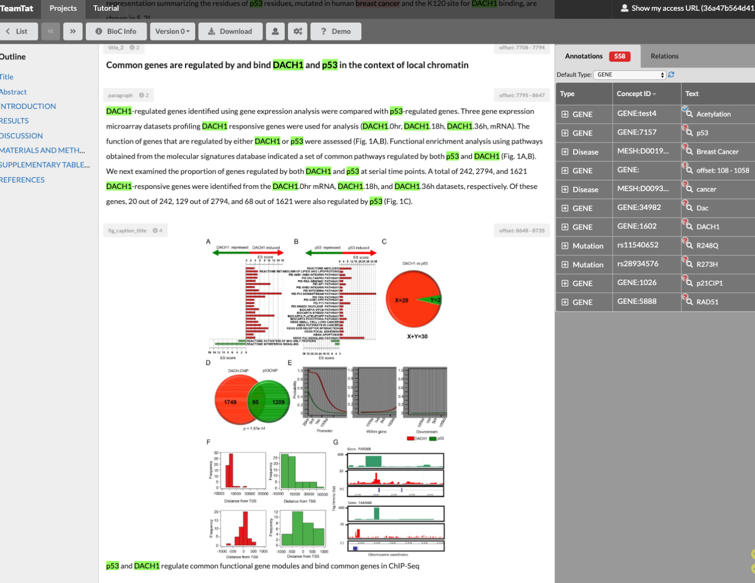
Task: Open the Tutorial menu
Action: click(x=106, y=8)
